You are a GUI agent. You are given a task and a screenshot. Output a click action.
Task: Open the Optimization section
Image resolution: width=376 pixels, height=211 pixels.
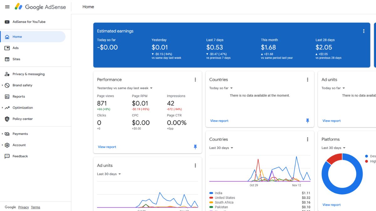(7, 108)
